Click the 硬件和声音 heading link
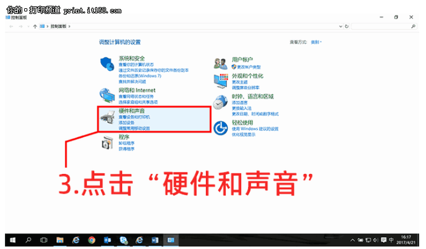 (x=132, y=111)
